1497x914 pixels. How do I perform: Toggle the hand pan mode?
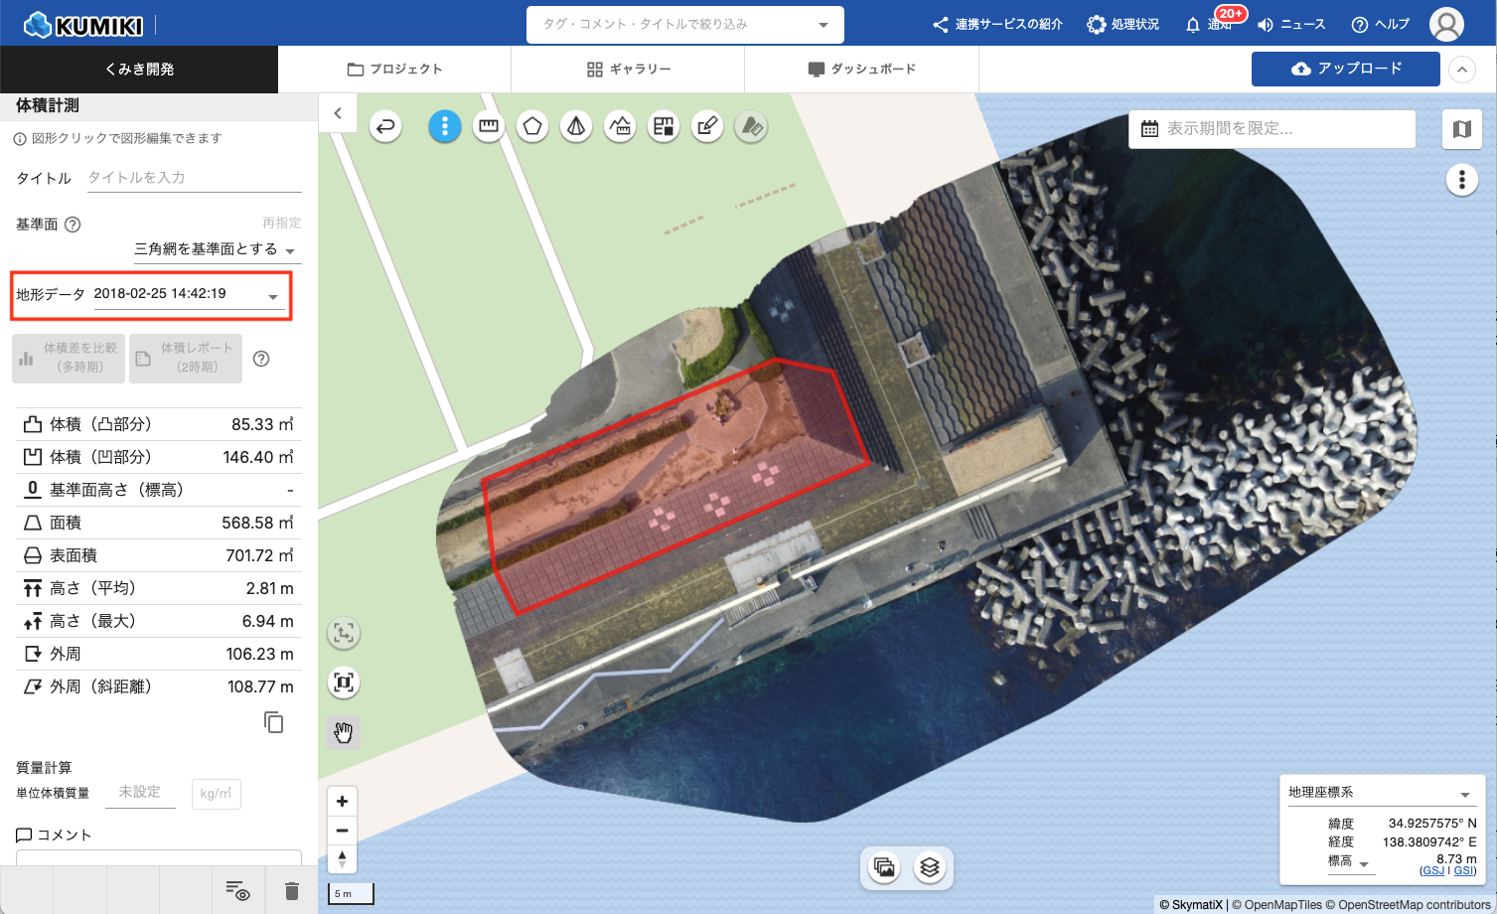tap(344, 733)
